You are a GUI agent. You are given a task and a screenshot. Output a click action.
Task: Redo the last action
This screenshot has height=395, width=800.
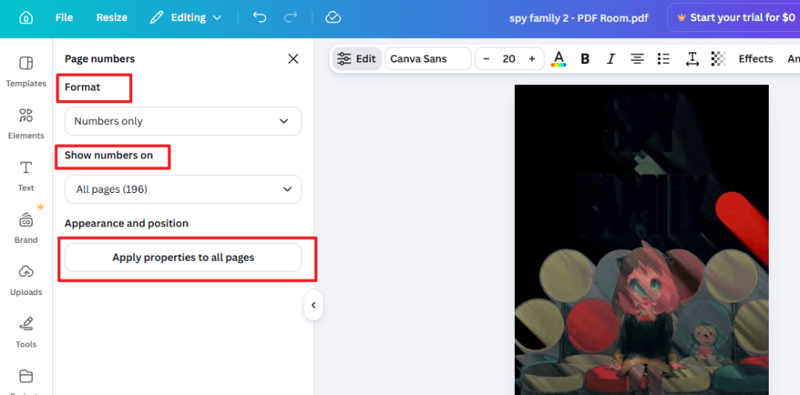[x=291, y=18]
